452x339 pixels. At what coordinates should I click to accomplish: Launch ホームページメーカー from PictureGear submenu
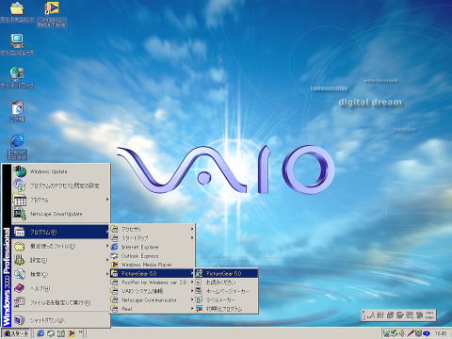(226, 291)
